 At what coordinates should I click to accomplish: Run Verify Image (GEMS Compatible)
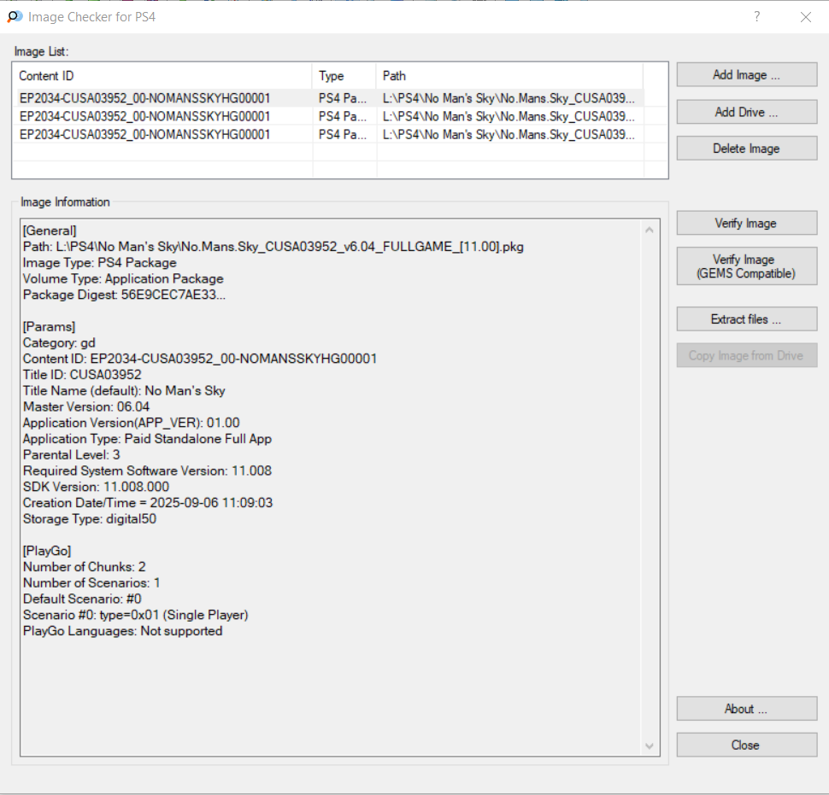click(746, 266)
